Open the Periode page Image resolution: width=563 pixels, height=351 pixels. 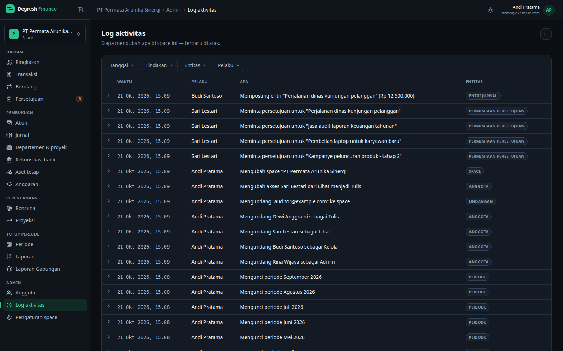[x=45, y=244]
